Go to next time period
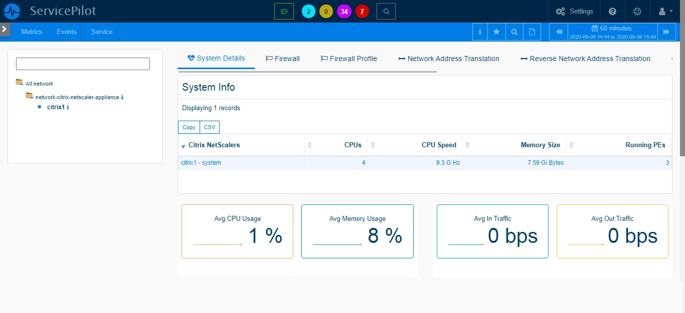The height and width of the screenshot is (313, 685). coord(666,32)
